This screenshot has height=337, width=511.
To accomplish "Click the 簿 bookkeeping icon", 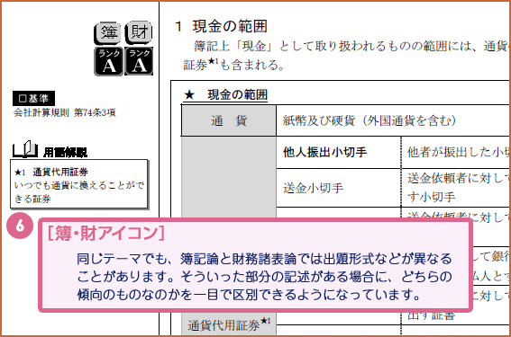I will point(108,33).
